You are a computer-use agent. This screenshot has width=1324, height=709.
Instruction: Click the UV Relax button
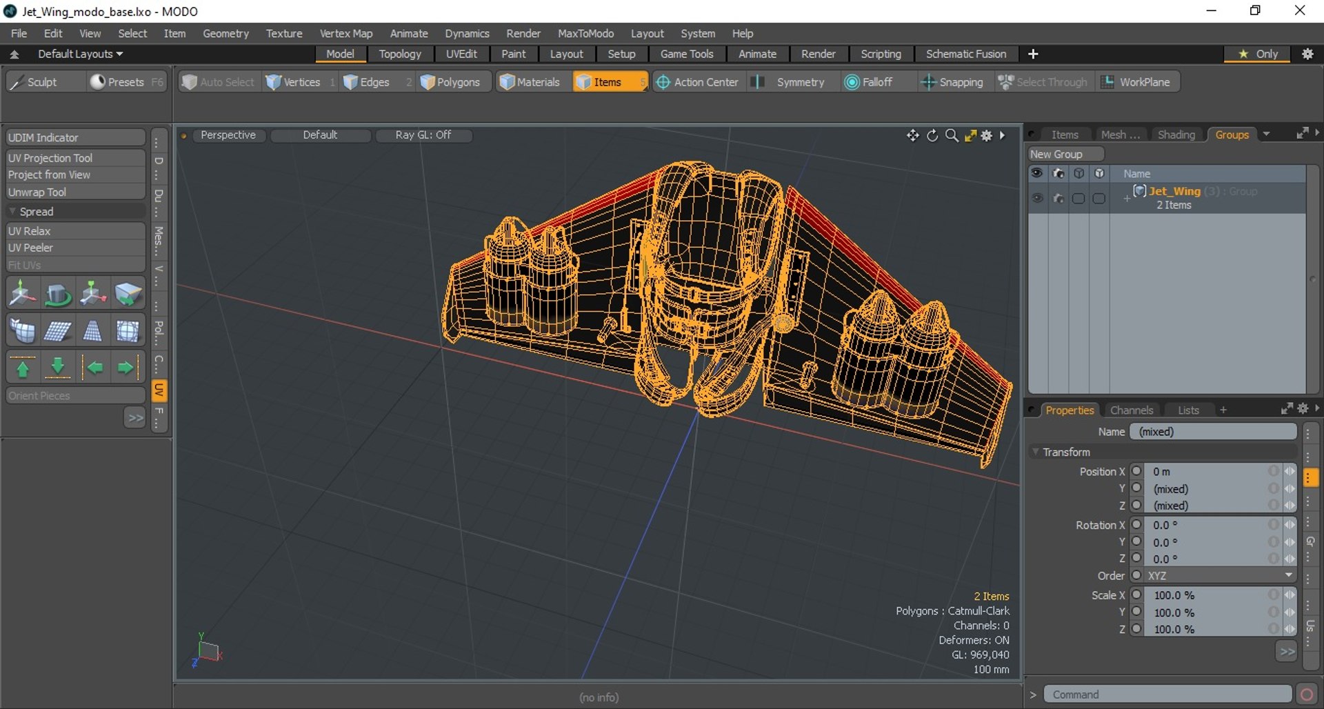coord(76,231)
